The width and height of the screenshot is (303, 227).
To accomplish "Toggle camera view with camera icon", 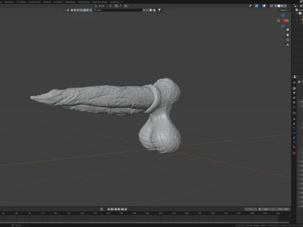I will click(287, 40).
